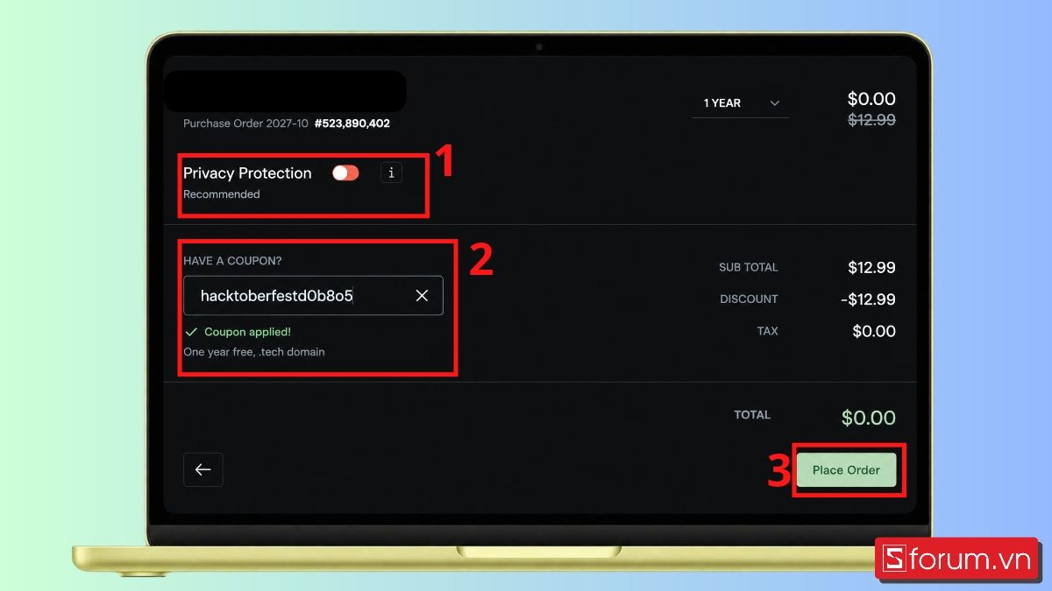This screenshot has width=1052, height=591.
Task: Focus the coupon field with hacktoberfestd0b8o5
Action: click(x=313, y=296)
